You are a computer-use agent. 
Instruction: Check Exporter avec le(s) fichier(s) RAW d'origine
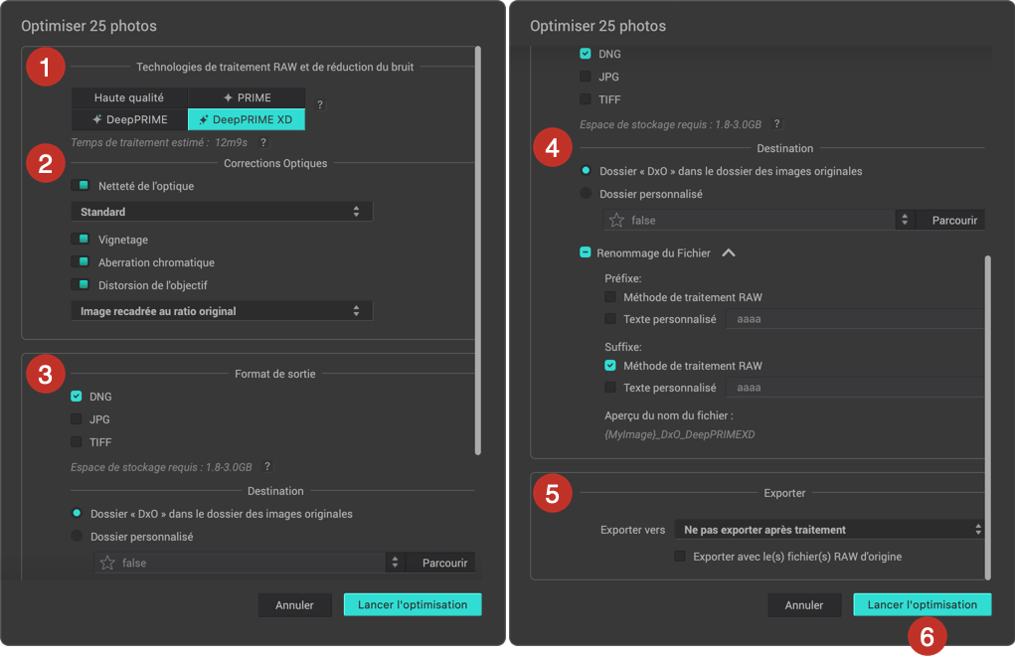click(680, 556)
